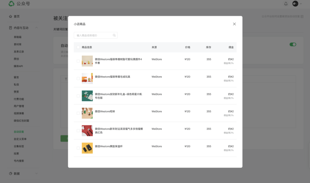
Task: Click the 佣金 column header
Action: click(x=231, y=47)
